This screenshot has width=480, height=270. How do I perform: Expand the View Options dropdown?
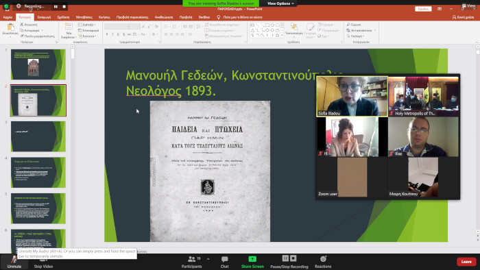[x=280, y=3]
